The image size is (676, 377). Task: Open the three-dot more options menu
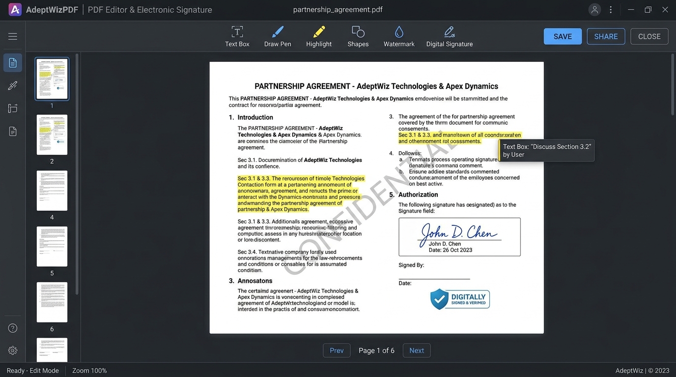pyautogui.click(x=611, y=9)
